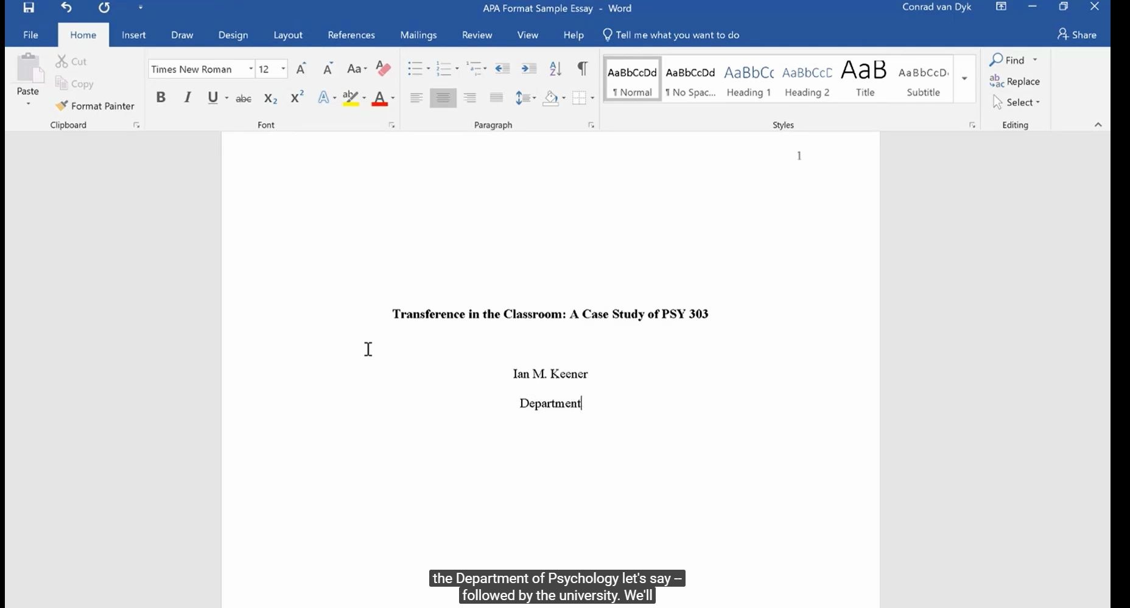Sort text alphabetically
Image resolution: width=1130 pixels, height=608 pixels.
click(555, 69)
